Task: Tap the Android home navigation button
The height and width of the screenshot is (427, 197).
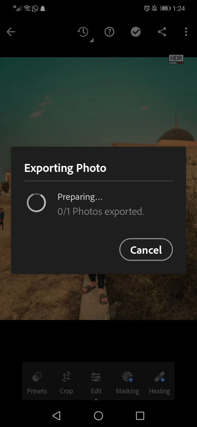Action: click(99, 416)
